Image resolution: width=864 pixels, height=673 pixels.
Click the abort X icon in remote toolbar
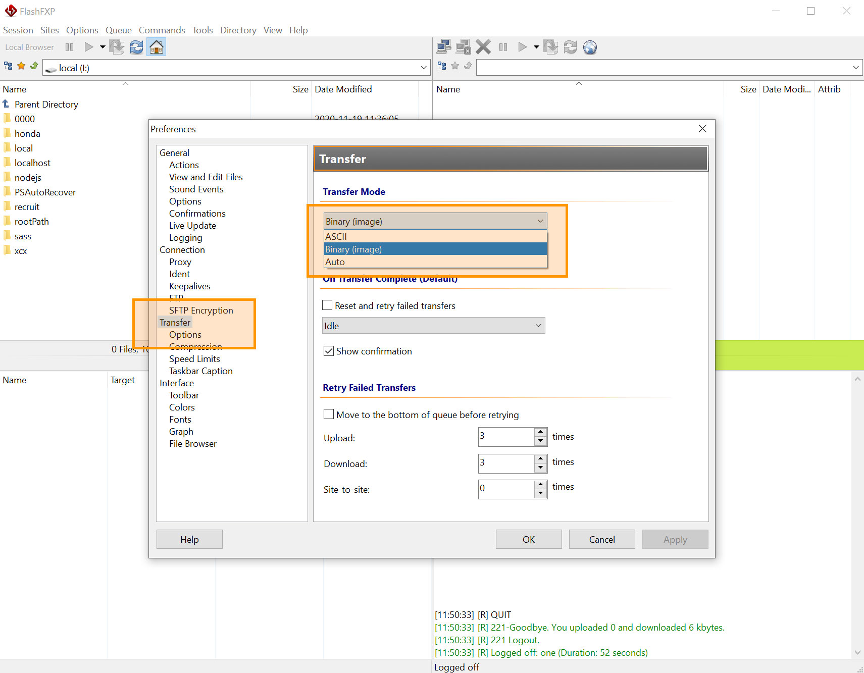click(x=483, y=47)
